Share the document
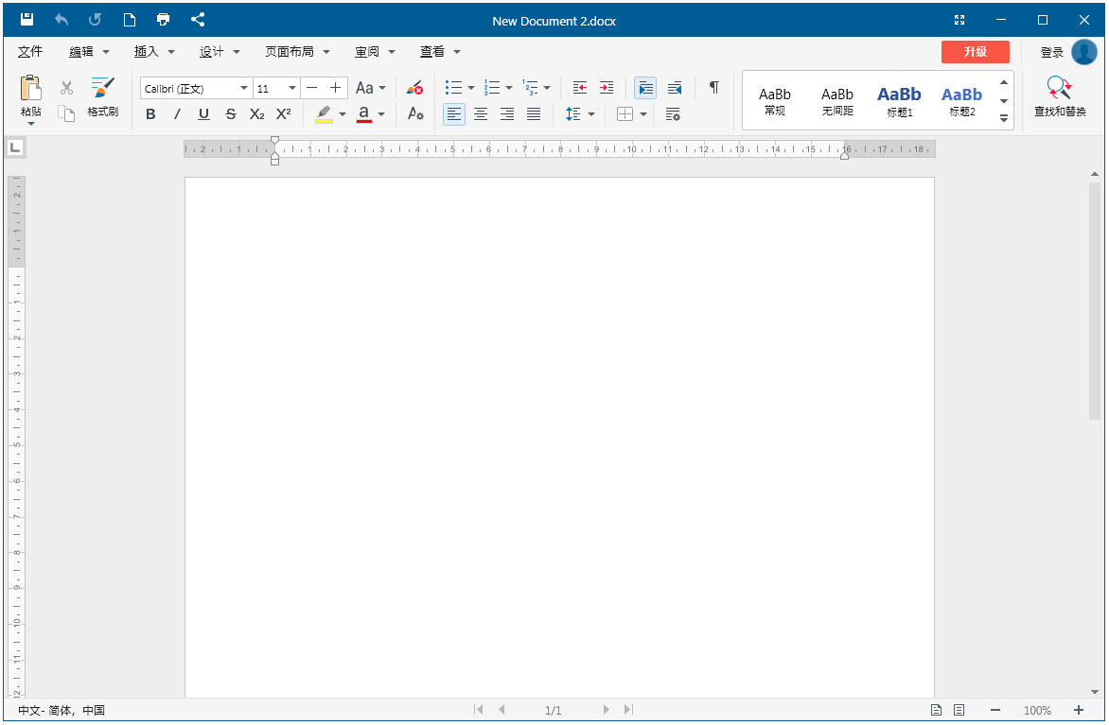This screenshot has width=1109, height=725. 198,20
